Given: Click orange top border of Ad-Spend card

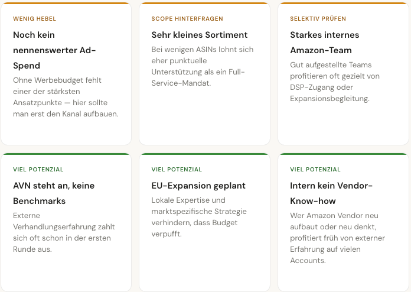Looking at the screenshot, I should [x=66, y=4].
